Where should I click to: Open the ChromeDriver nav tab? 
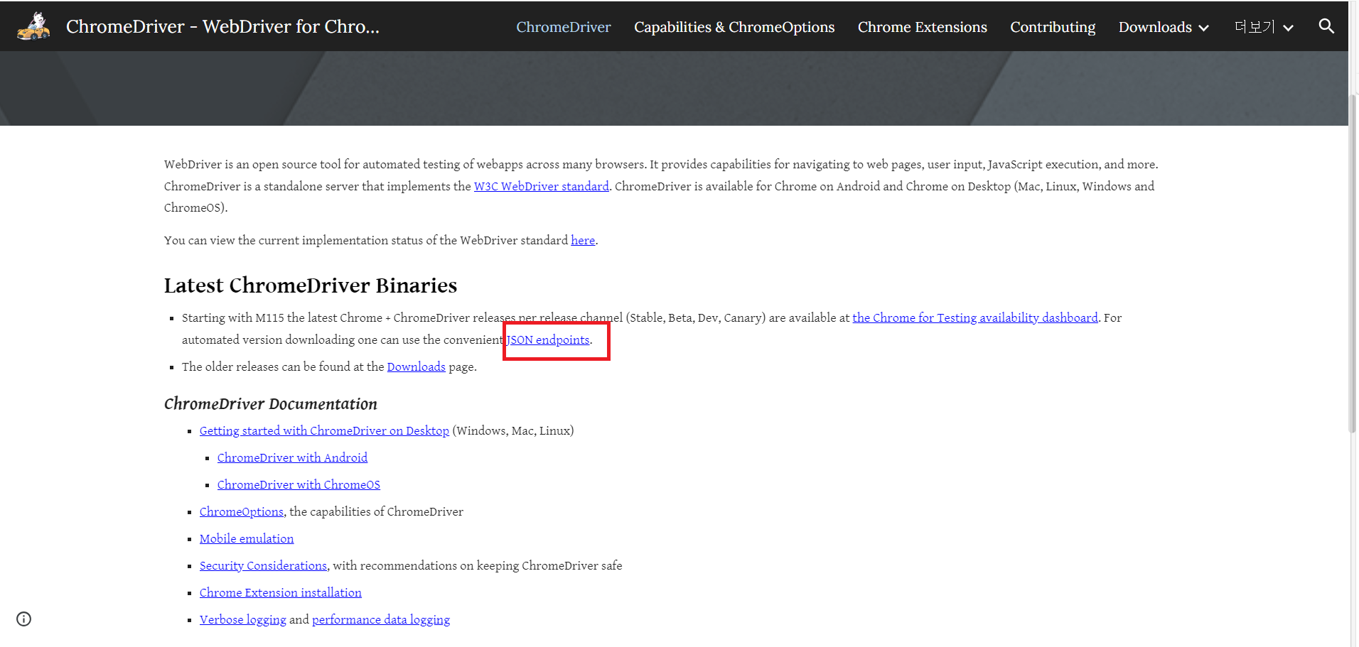564,27
